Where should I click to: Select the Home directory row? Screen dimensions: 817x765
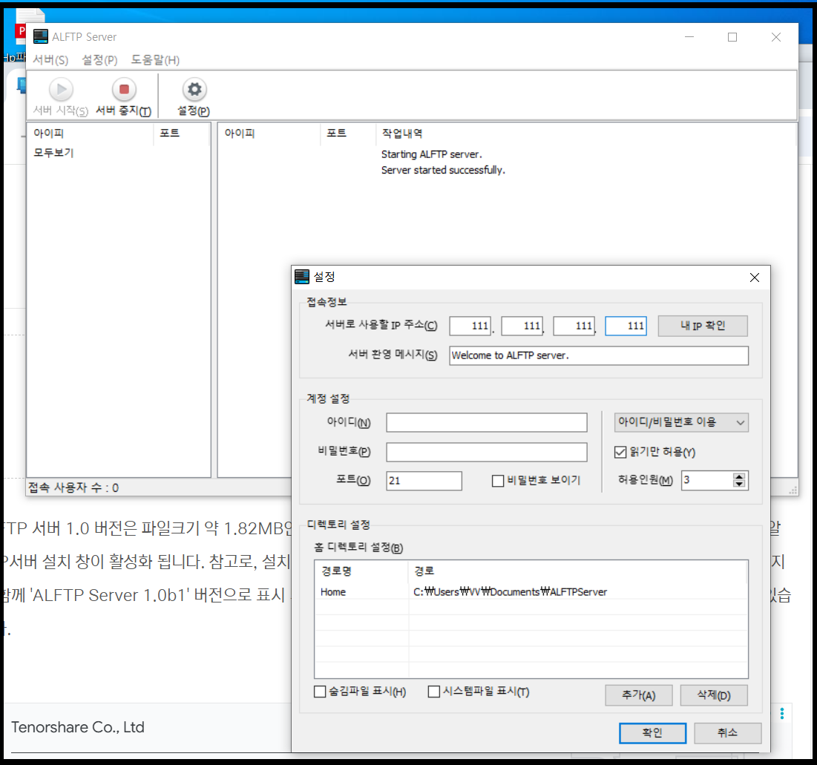531,592
